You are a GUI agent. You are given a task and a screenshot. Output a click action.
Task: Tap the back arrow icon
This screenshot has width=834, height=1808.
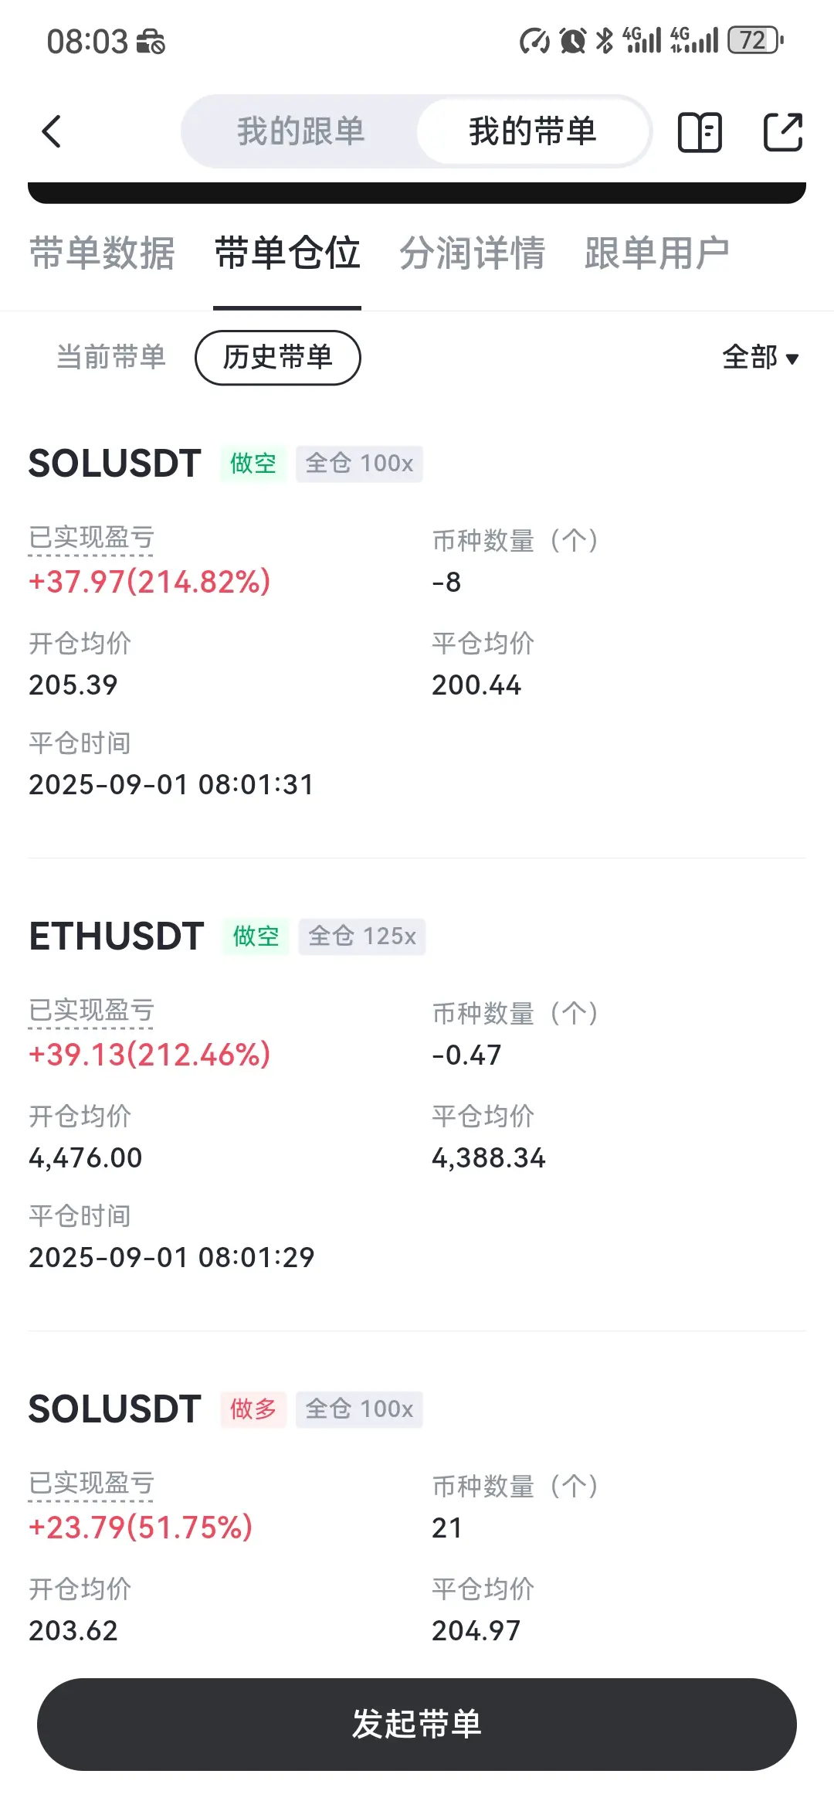[x=51, y=131]
